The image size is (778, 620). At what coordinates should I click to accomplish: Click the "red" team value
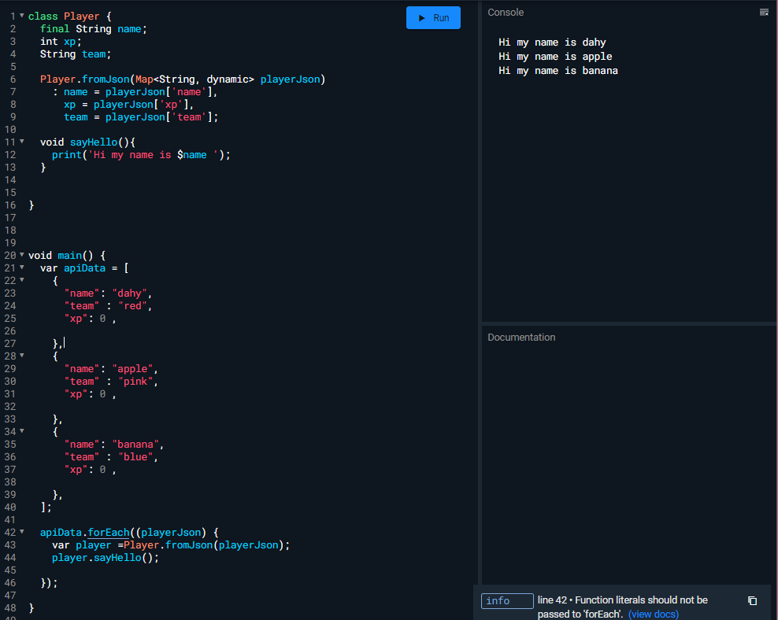point(132,306)
